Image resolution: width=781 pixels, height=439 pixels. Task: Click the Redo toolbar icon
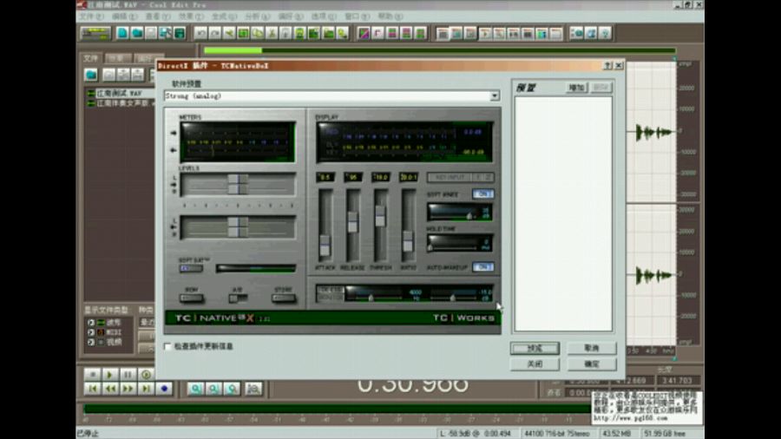click(x=214, y=33)
